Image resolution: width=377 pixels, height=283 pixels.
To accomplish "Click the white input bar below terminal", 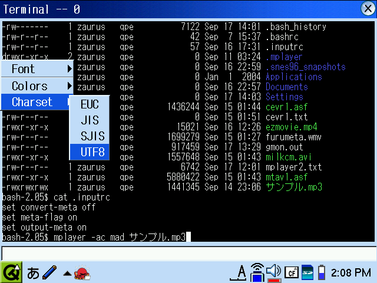I will click(188, 253).
